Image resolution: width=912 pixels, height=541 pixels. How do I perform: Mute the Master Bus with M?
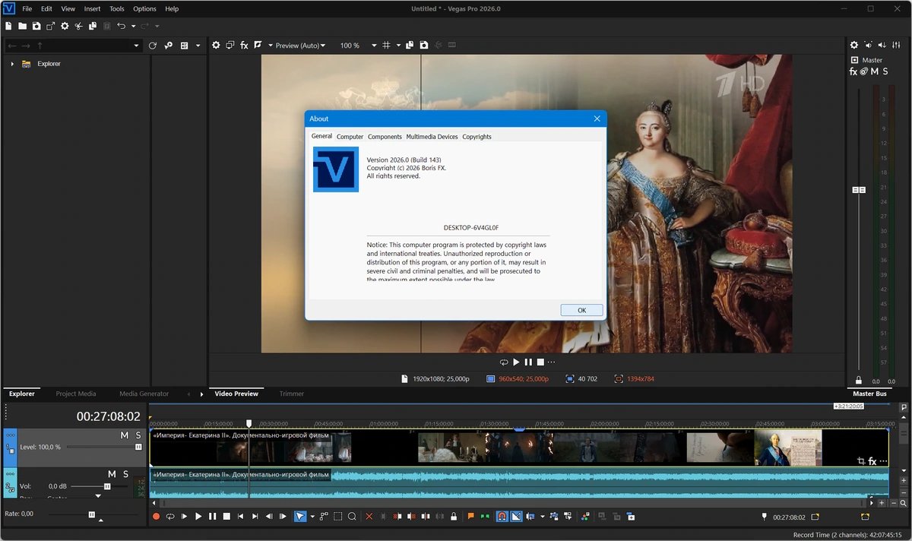(x=875, y=71)
